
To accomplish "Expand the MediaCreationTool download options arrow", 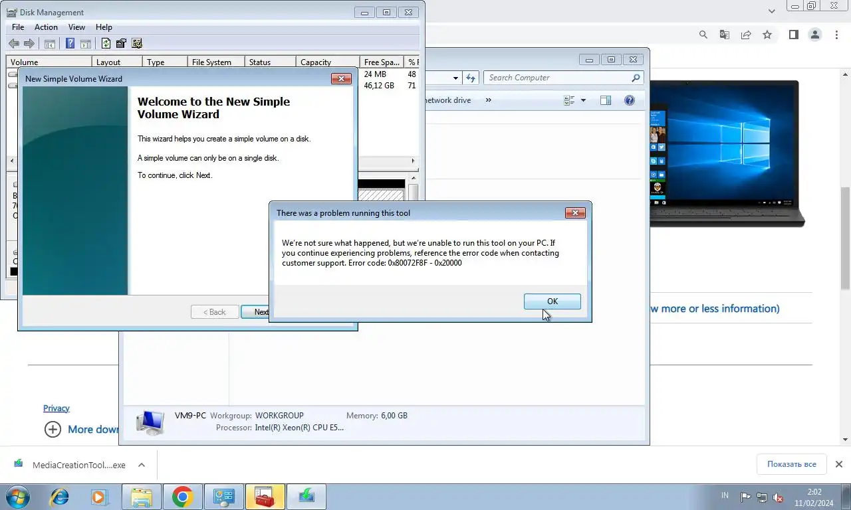I will [x=142, y=465].
